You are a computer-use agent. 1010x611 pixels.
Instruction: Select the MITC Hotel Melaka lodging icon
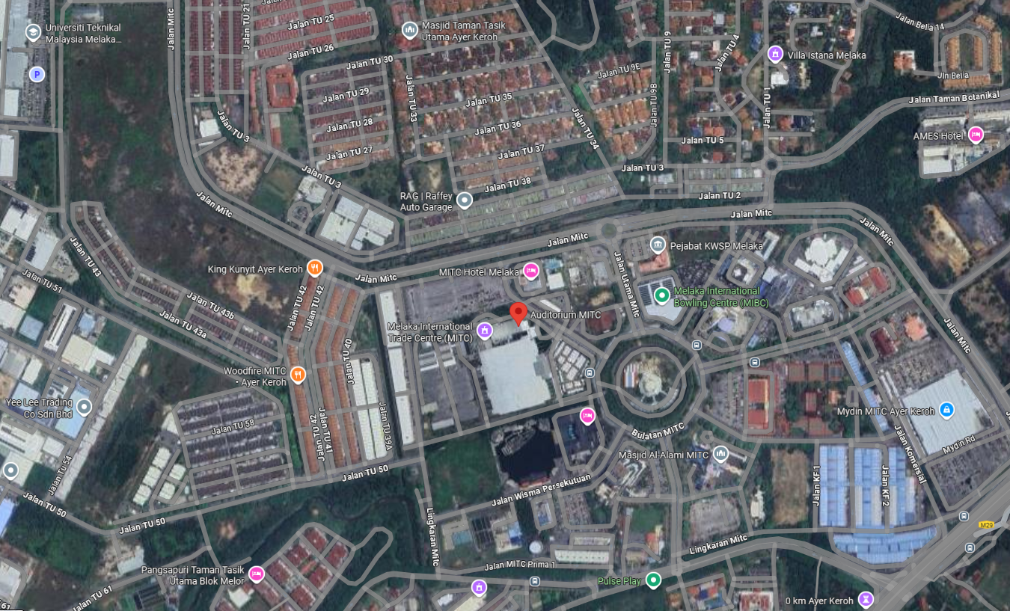pos(531,271)
